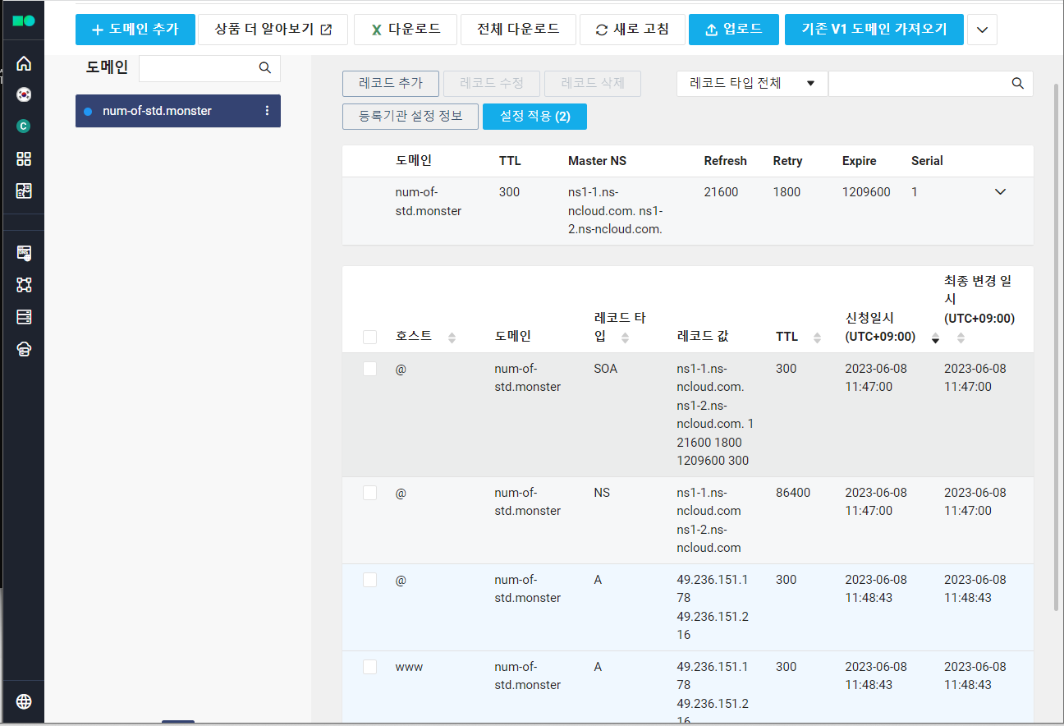Screen dimensions: 1064x726
Task: Click the NS record type cell
Action: click(x=602, y=493)
